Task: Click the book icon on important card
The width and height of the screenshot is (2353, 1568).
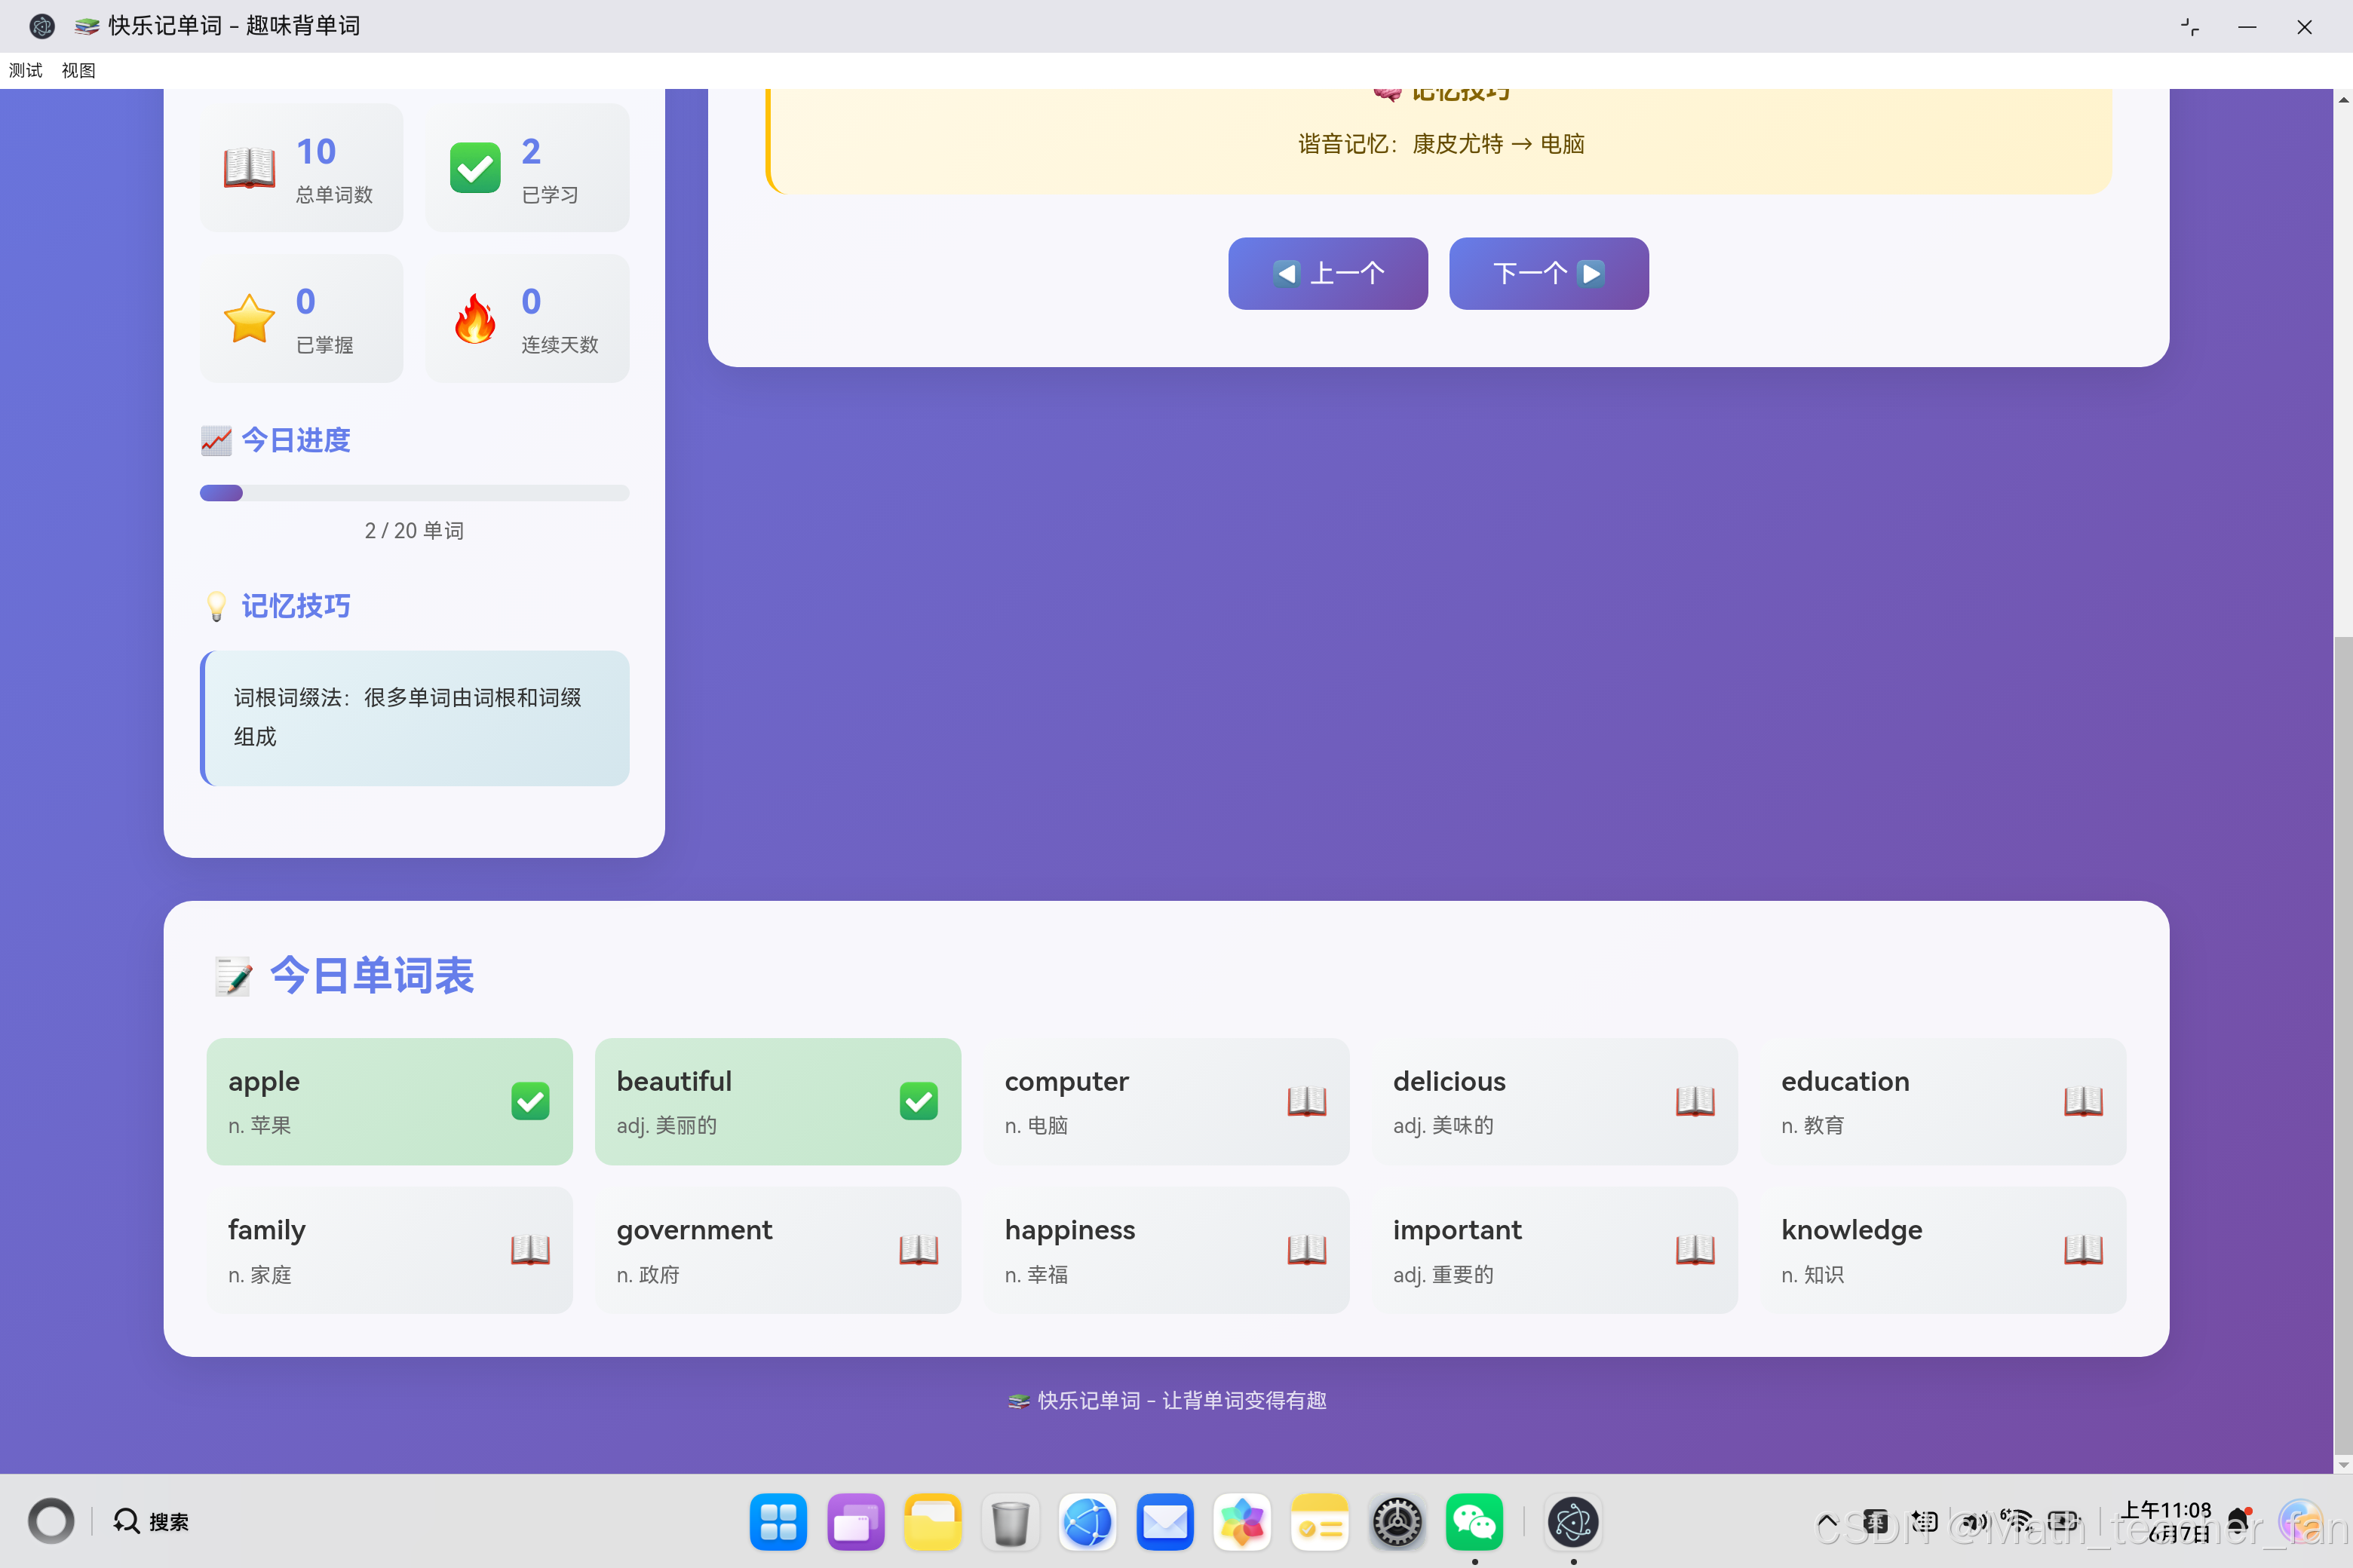Action: pyautogui.click(x=1695, y=1249)
